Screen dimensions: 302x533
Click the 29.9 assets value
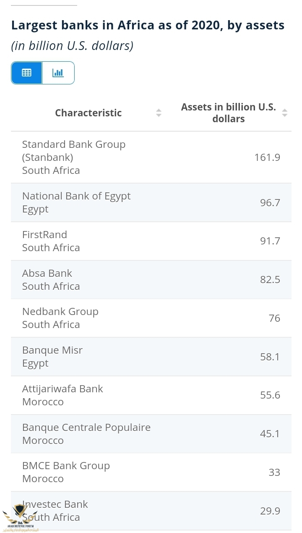tap(270, 511)
